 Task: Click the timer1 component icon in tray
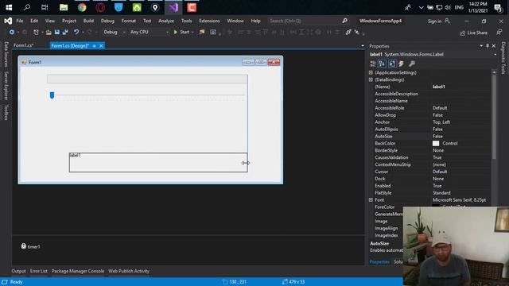click(24, 246)
